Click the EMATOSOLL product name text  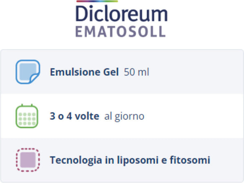[120, 32]
